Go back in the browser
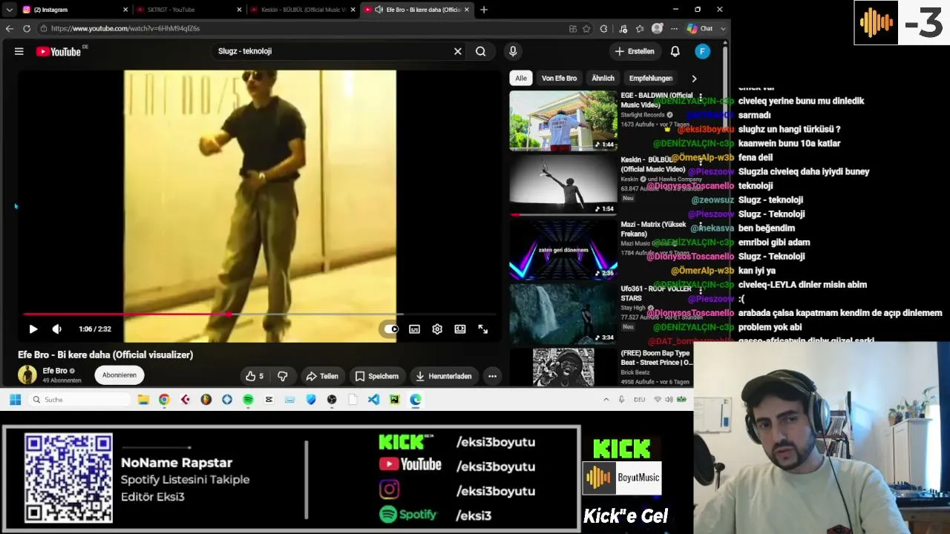Screen dimensions: 950x534 pyautogui.click(x=10, y=28)
